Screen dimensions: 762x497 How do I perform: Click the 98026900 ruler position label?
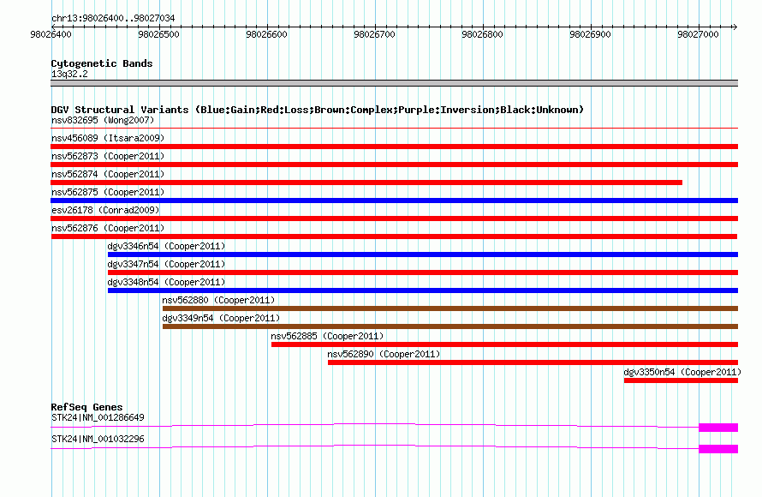591,34
